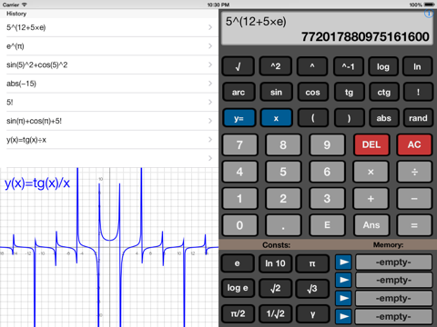Tap the ^2 square key
This screenshot has width=437, height=327.
pos(276,66)
